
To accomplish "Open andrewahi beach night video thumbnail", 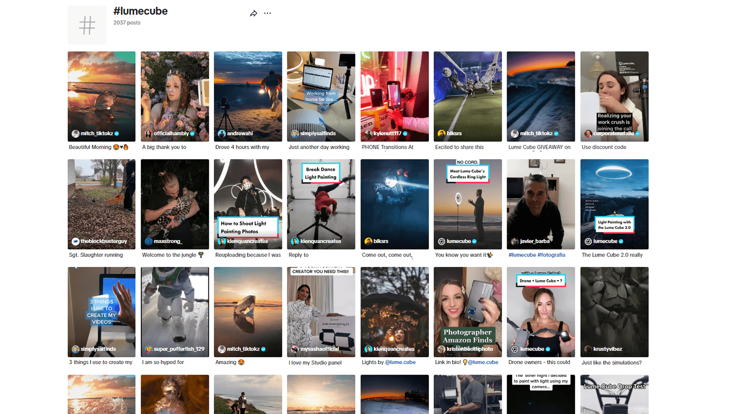I will pyautogui.click(x=248, y=97).
